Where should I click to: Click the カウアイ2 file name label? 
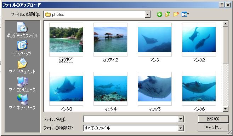110,60
